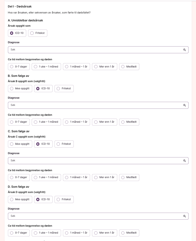Pick Fritekst for Årsak B
196x241 pixels.
click(58, 89)
